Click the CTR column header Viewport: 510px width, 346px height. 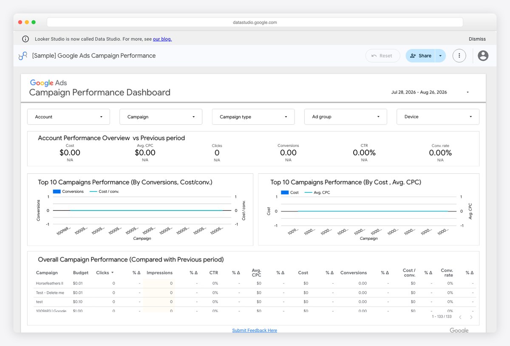click(x=214, y=273)
